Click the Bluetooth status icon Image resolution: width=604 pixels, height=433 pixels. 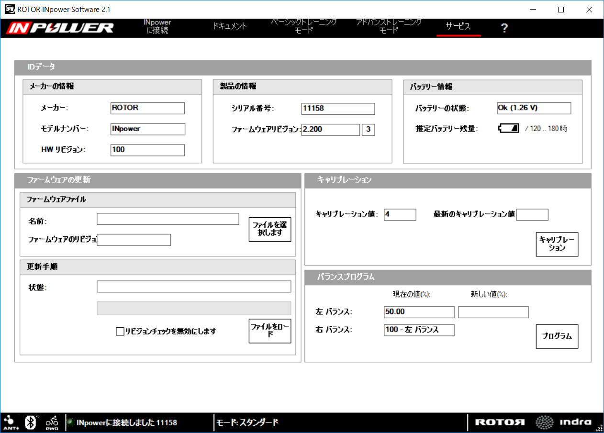pos(32,422)
